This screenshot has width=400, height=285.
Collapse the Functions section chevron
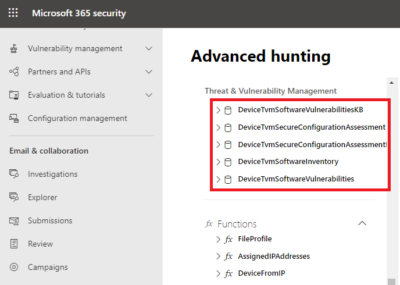tap(362, 223)
